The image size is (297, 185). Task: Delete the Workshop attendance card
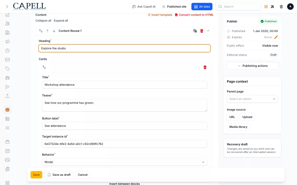pos(205,67)
